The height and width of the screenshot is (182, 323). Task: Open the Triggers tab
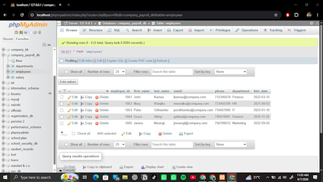point(296,30)
